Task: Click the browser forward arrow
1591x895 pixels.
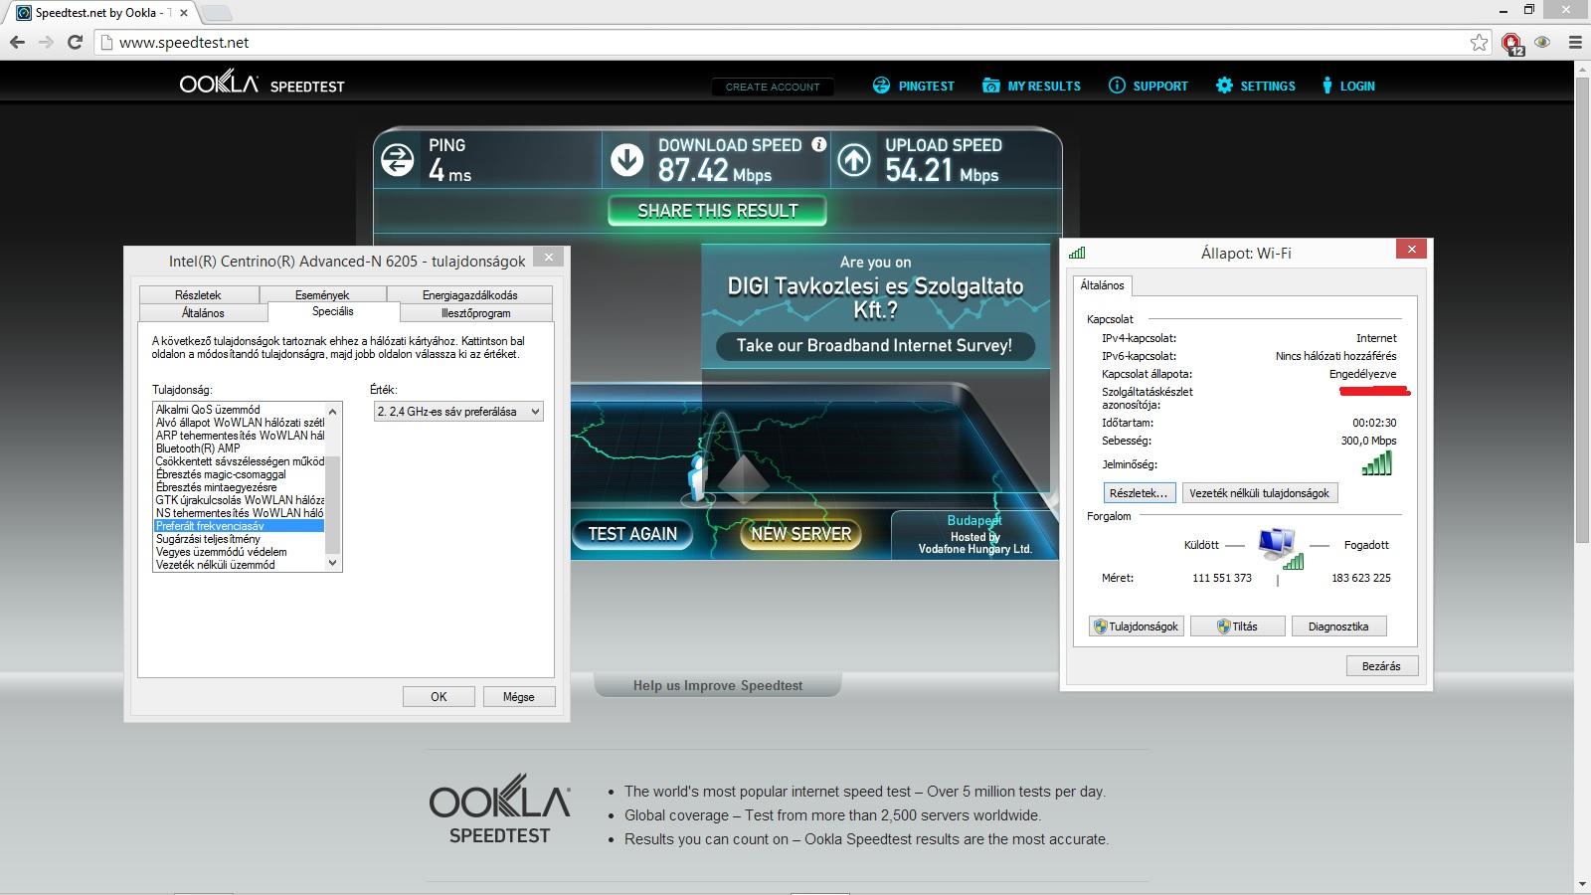Action: pos(46,42)
